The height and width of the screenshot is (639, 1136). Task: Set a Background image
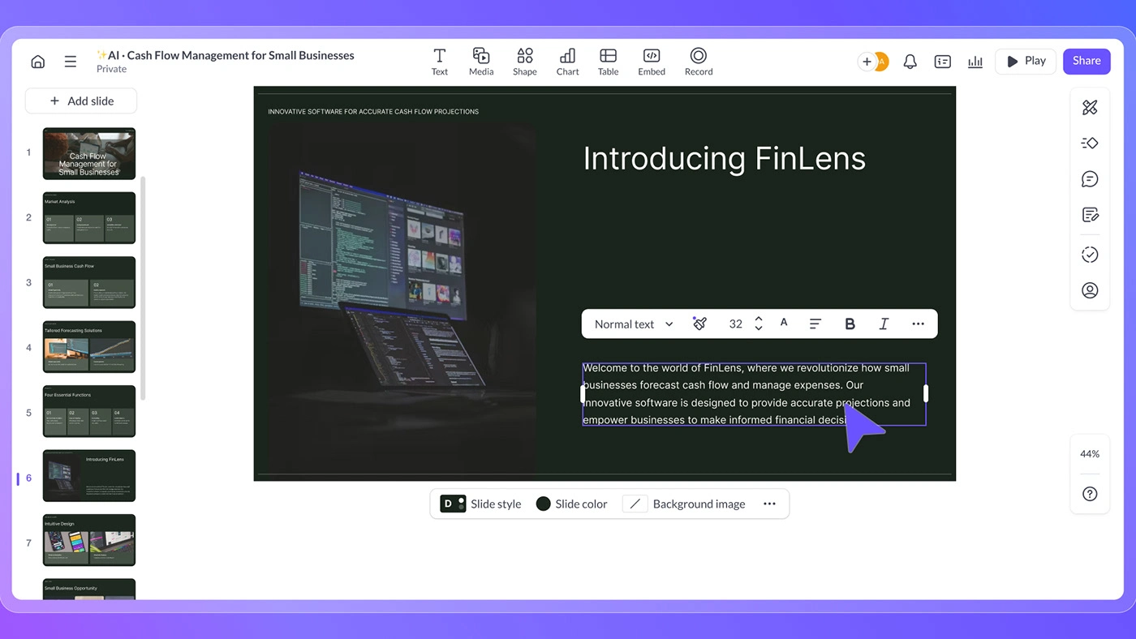[x=684, y=504]
